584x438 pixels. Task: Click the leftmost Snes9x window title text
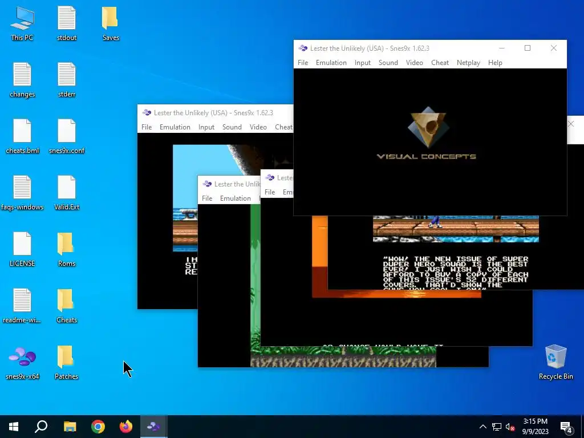pyautogui.click(x=213, y=112)
